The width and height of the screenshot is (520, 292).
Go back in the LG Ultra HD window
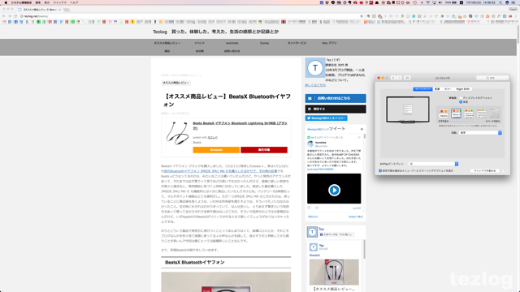[393, 78]
